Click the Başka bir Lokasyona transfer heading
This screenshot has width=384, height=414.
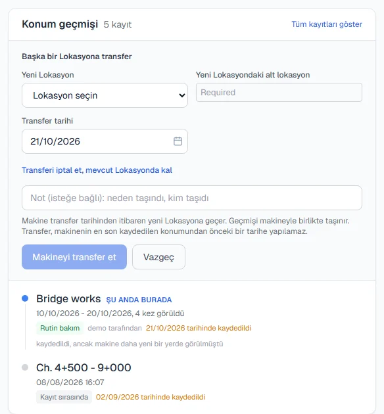pyautogui.click(x=77, y=57)
